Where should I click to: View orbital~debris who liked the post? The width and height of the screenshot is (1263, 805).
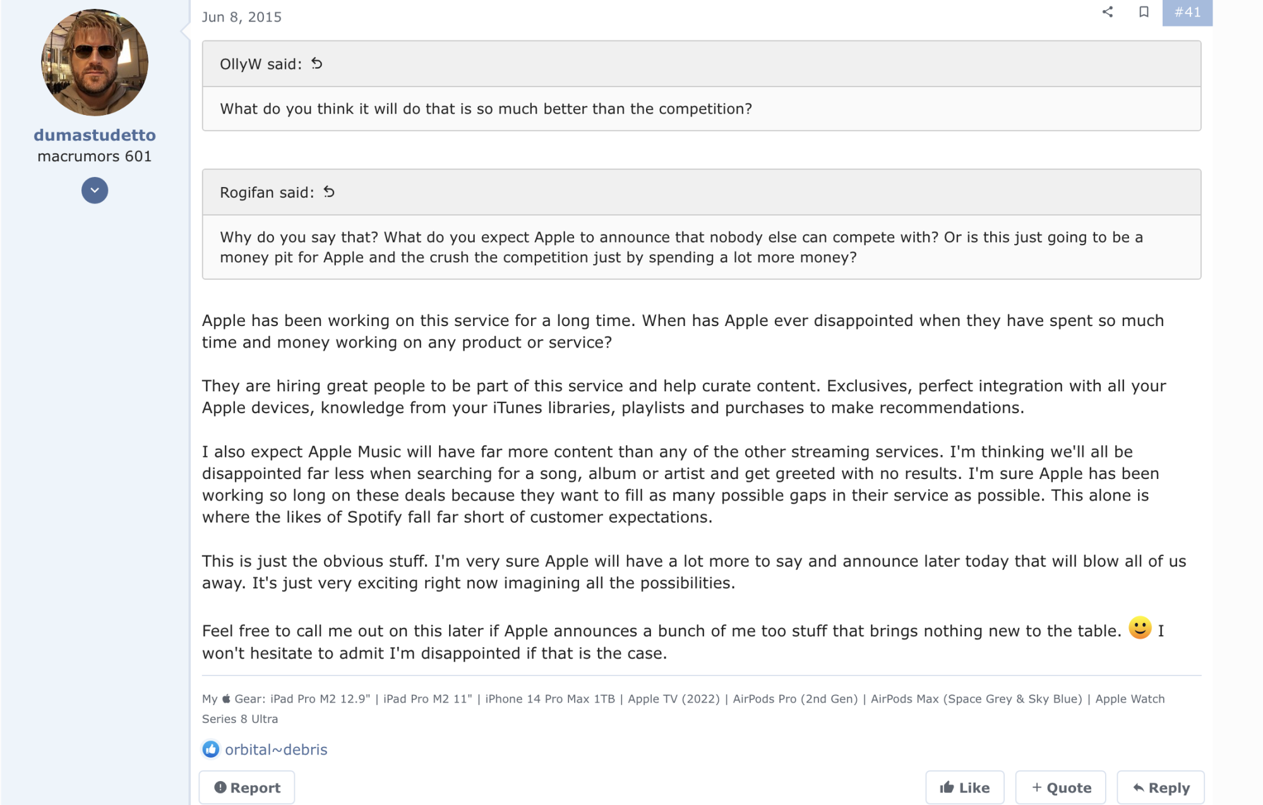coord(276,749)
